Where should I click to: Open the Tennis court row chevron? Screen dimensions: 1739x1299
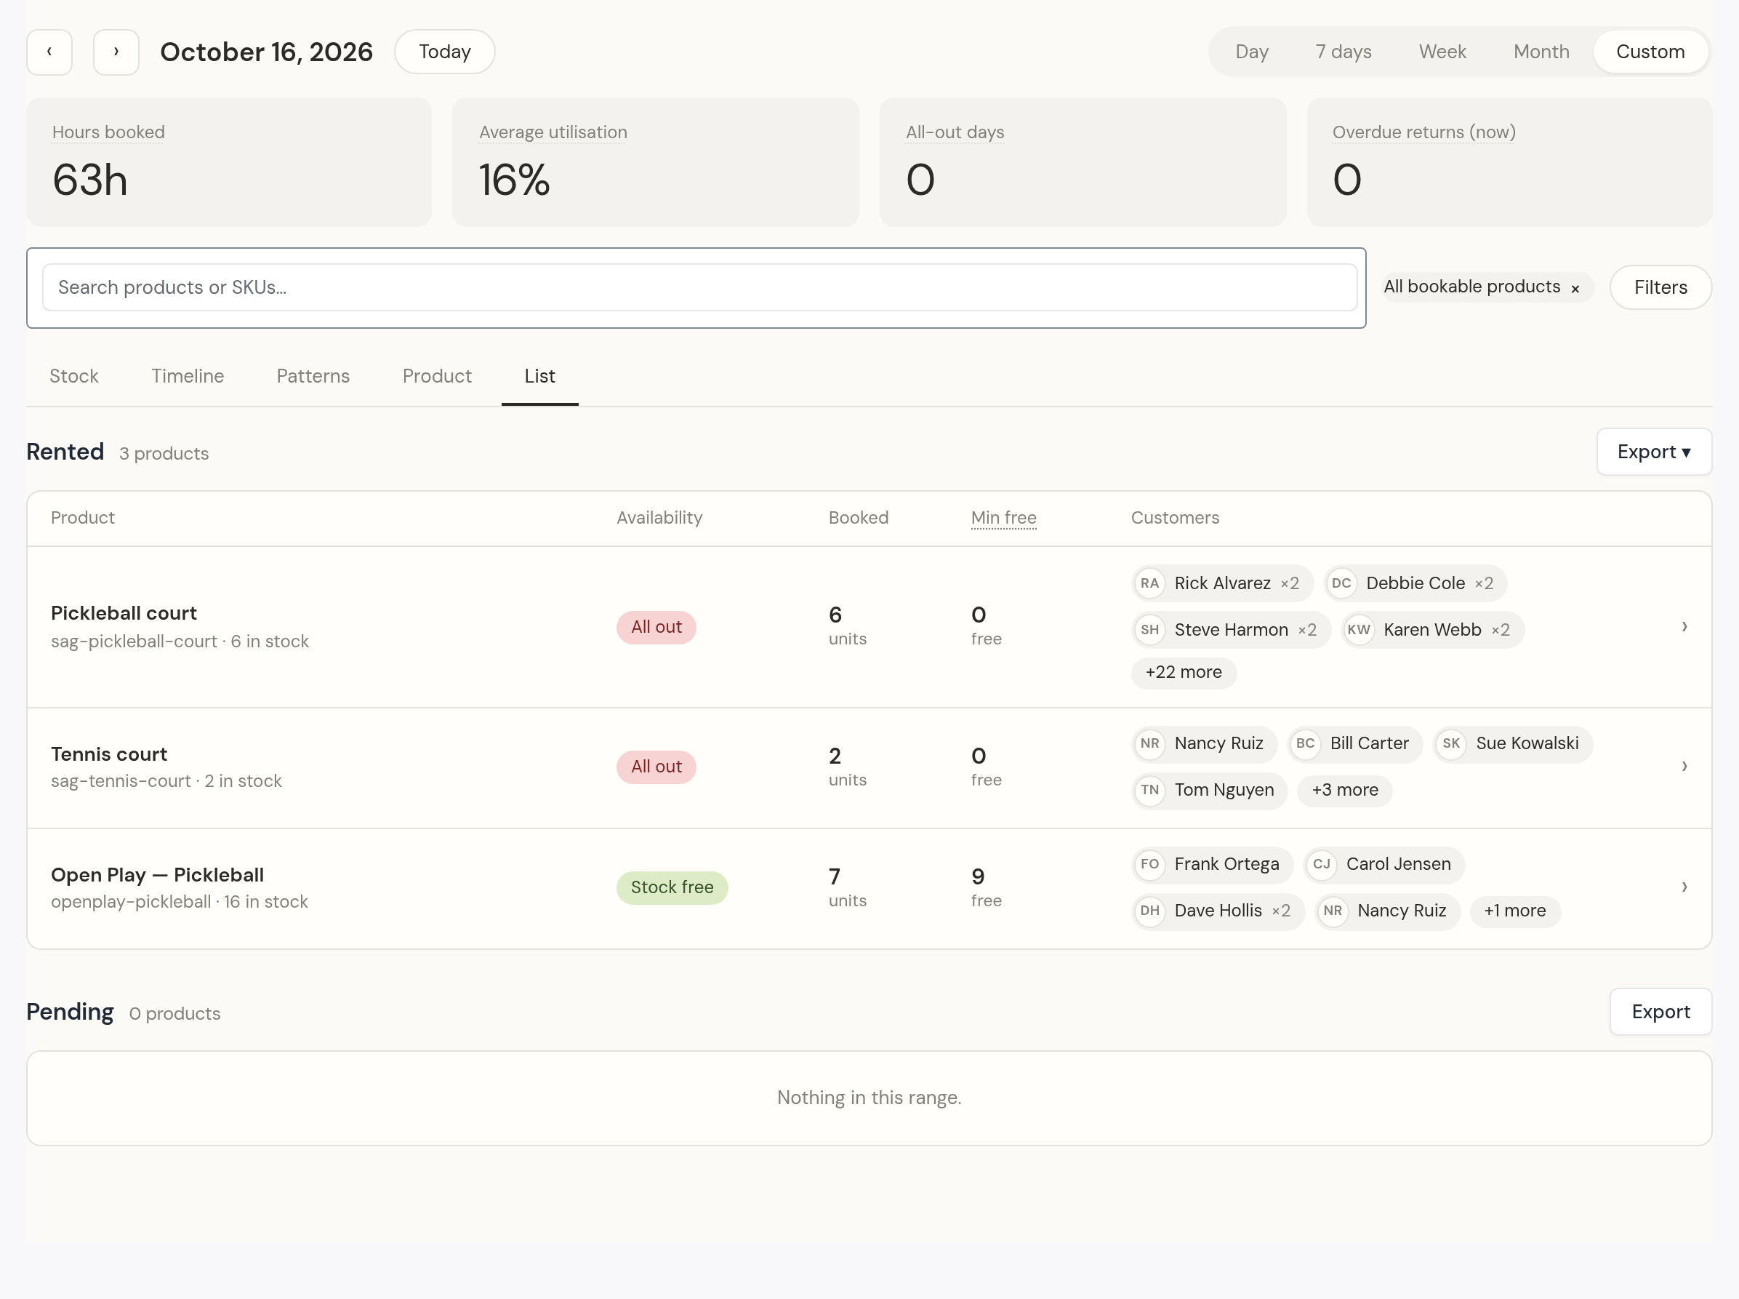tap(1684, 767)
